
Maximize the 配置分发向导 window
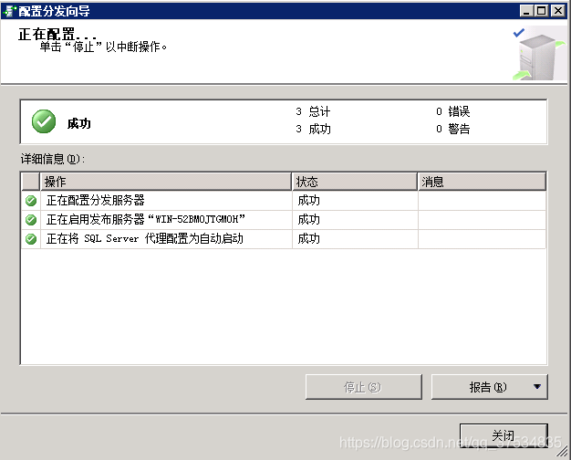click(x=542, y=11)
